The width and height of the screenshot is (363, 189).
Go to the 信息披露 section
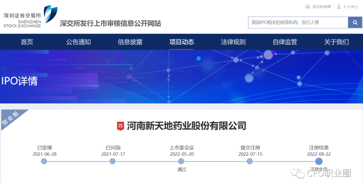(x=130, y=42)
